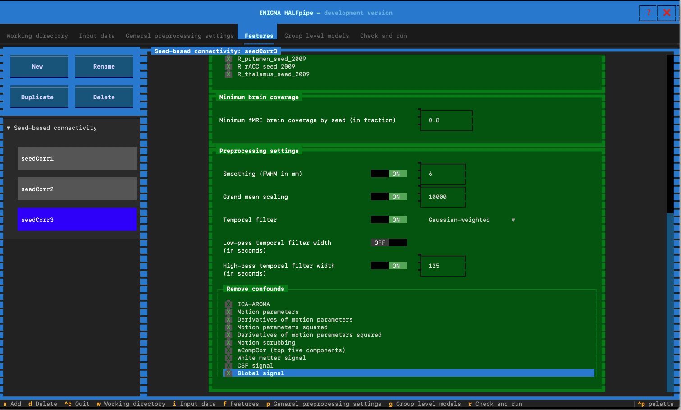Open the Input data tab

coord(97,36)
